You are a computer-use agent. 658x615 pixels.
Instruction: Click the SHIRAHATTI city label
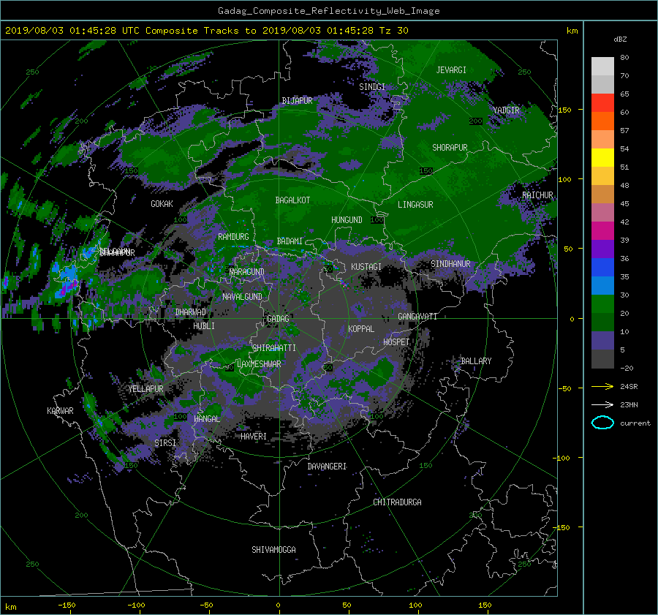[274, 348]
